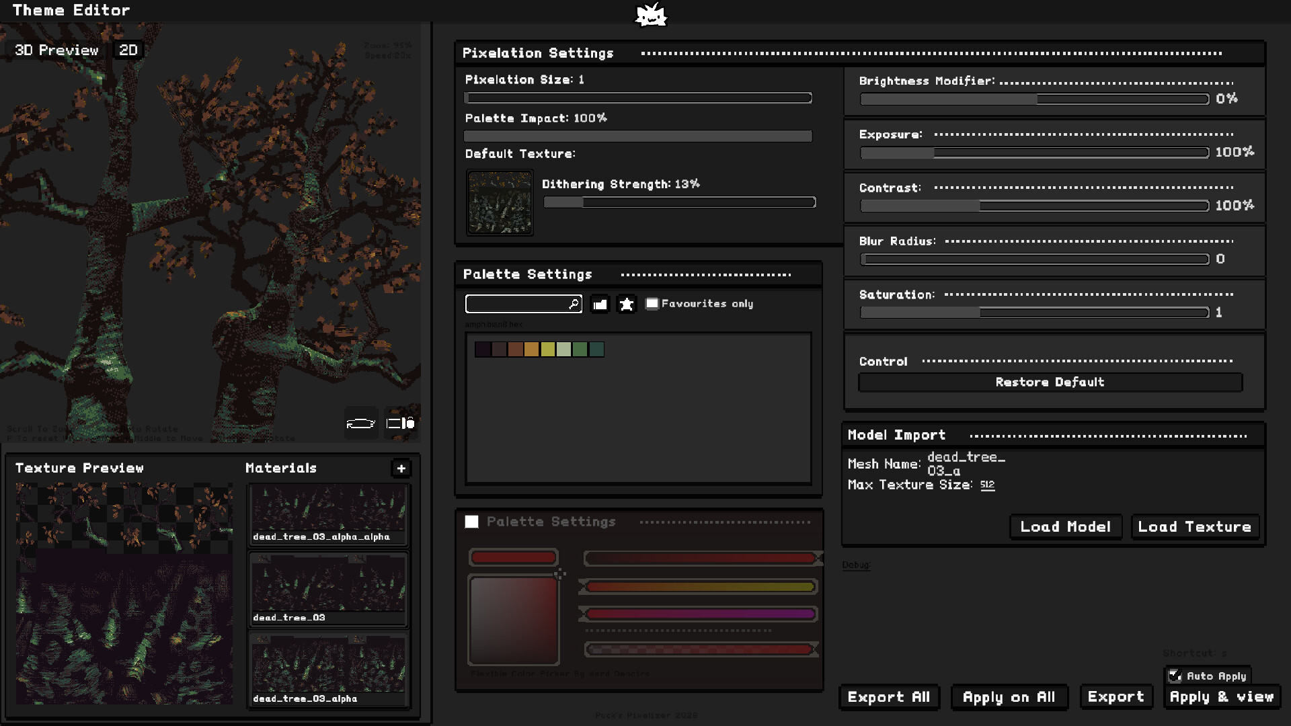Click the star favourite icon in Palette Settings

627,305
